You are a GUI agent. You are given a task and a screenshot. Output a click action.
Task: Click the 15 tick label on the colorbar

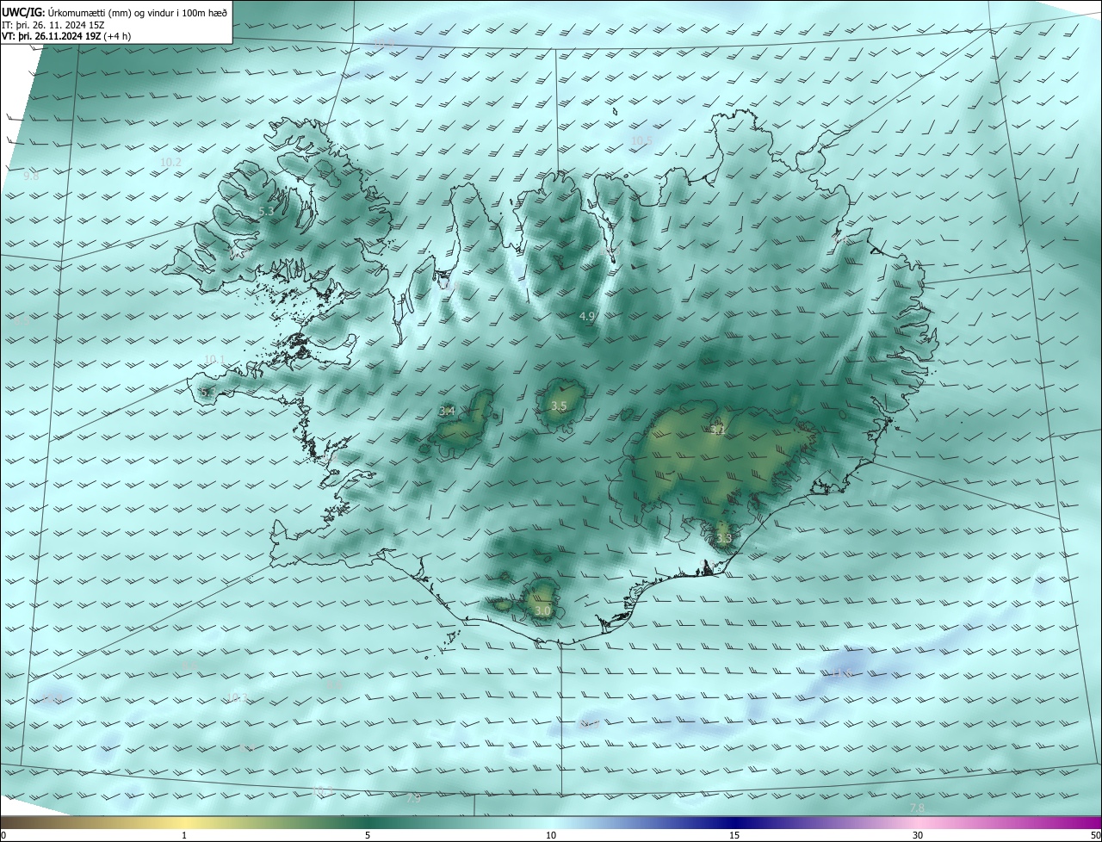tap(734, 835)
